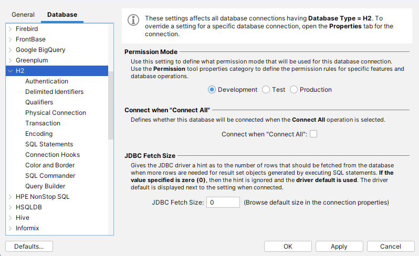Expand the Google BigQuery node
Screen dimensions: 419x256
(x=11, y=50)
